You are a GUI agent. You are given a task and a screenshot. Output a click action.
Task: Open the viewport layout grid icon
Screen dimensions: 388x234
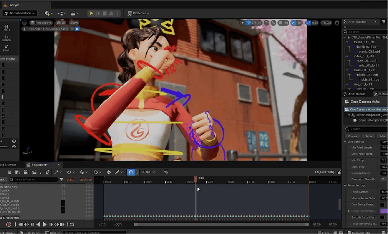click(x=337, y=23)
